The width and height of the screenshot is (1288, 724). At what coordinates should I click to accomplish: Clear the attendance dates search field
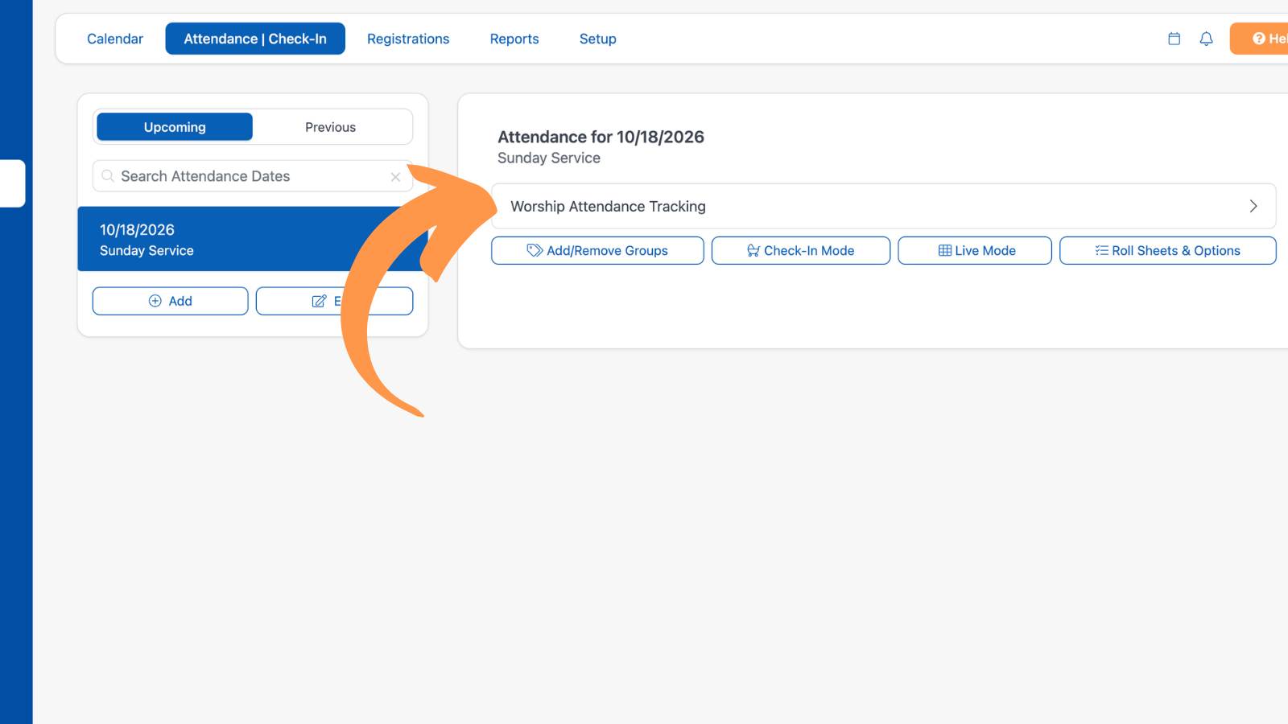[395, 177]
